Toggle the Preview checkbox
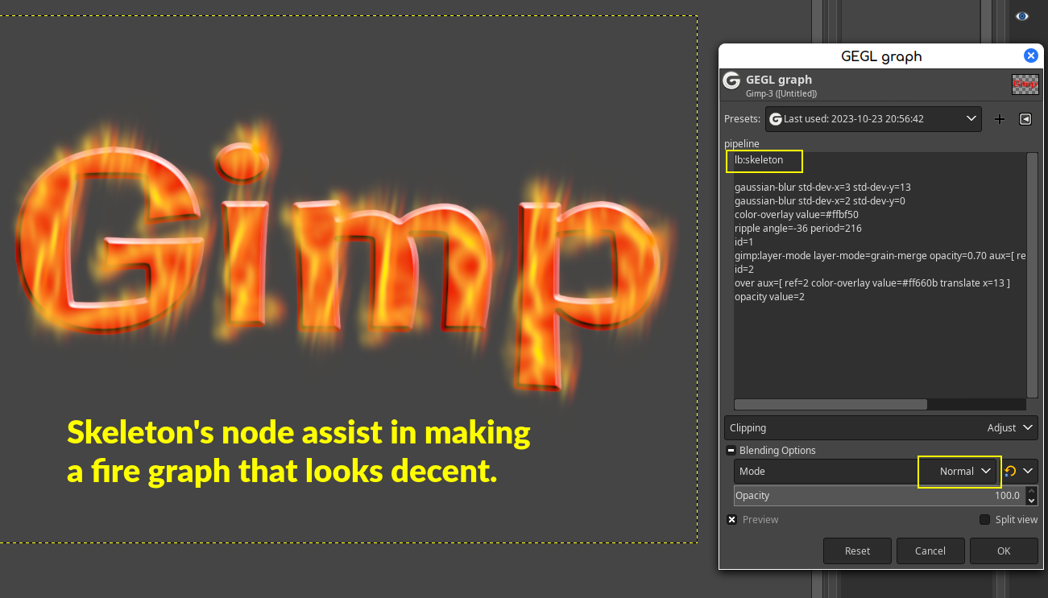The image size is (1048, 598). point(731,520)
